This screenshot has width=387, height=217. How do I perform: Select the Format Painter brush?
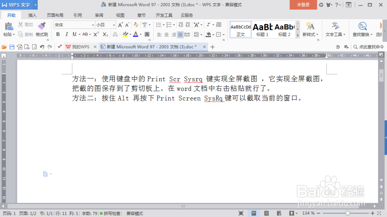pos(42,26)
